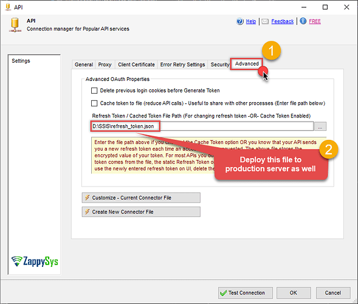Switch to the General tab
This screenshot has height=304, width=358.
tap(84, 64)
